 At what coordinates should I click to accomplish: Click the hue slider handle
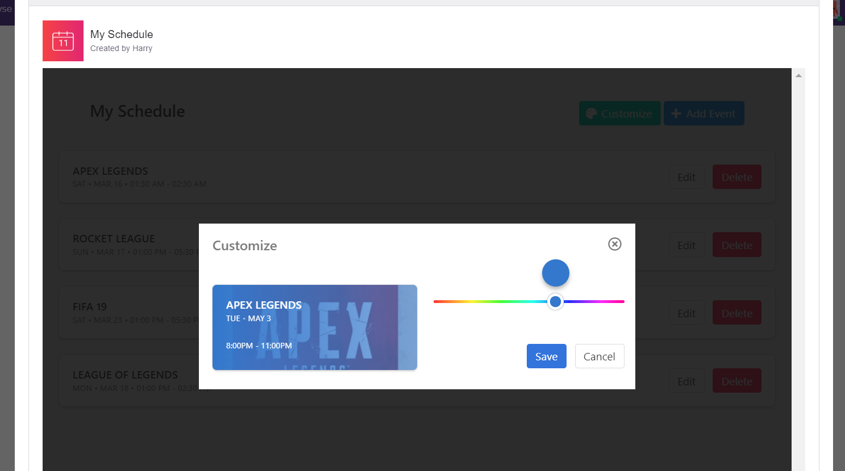[555, 301]
